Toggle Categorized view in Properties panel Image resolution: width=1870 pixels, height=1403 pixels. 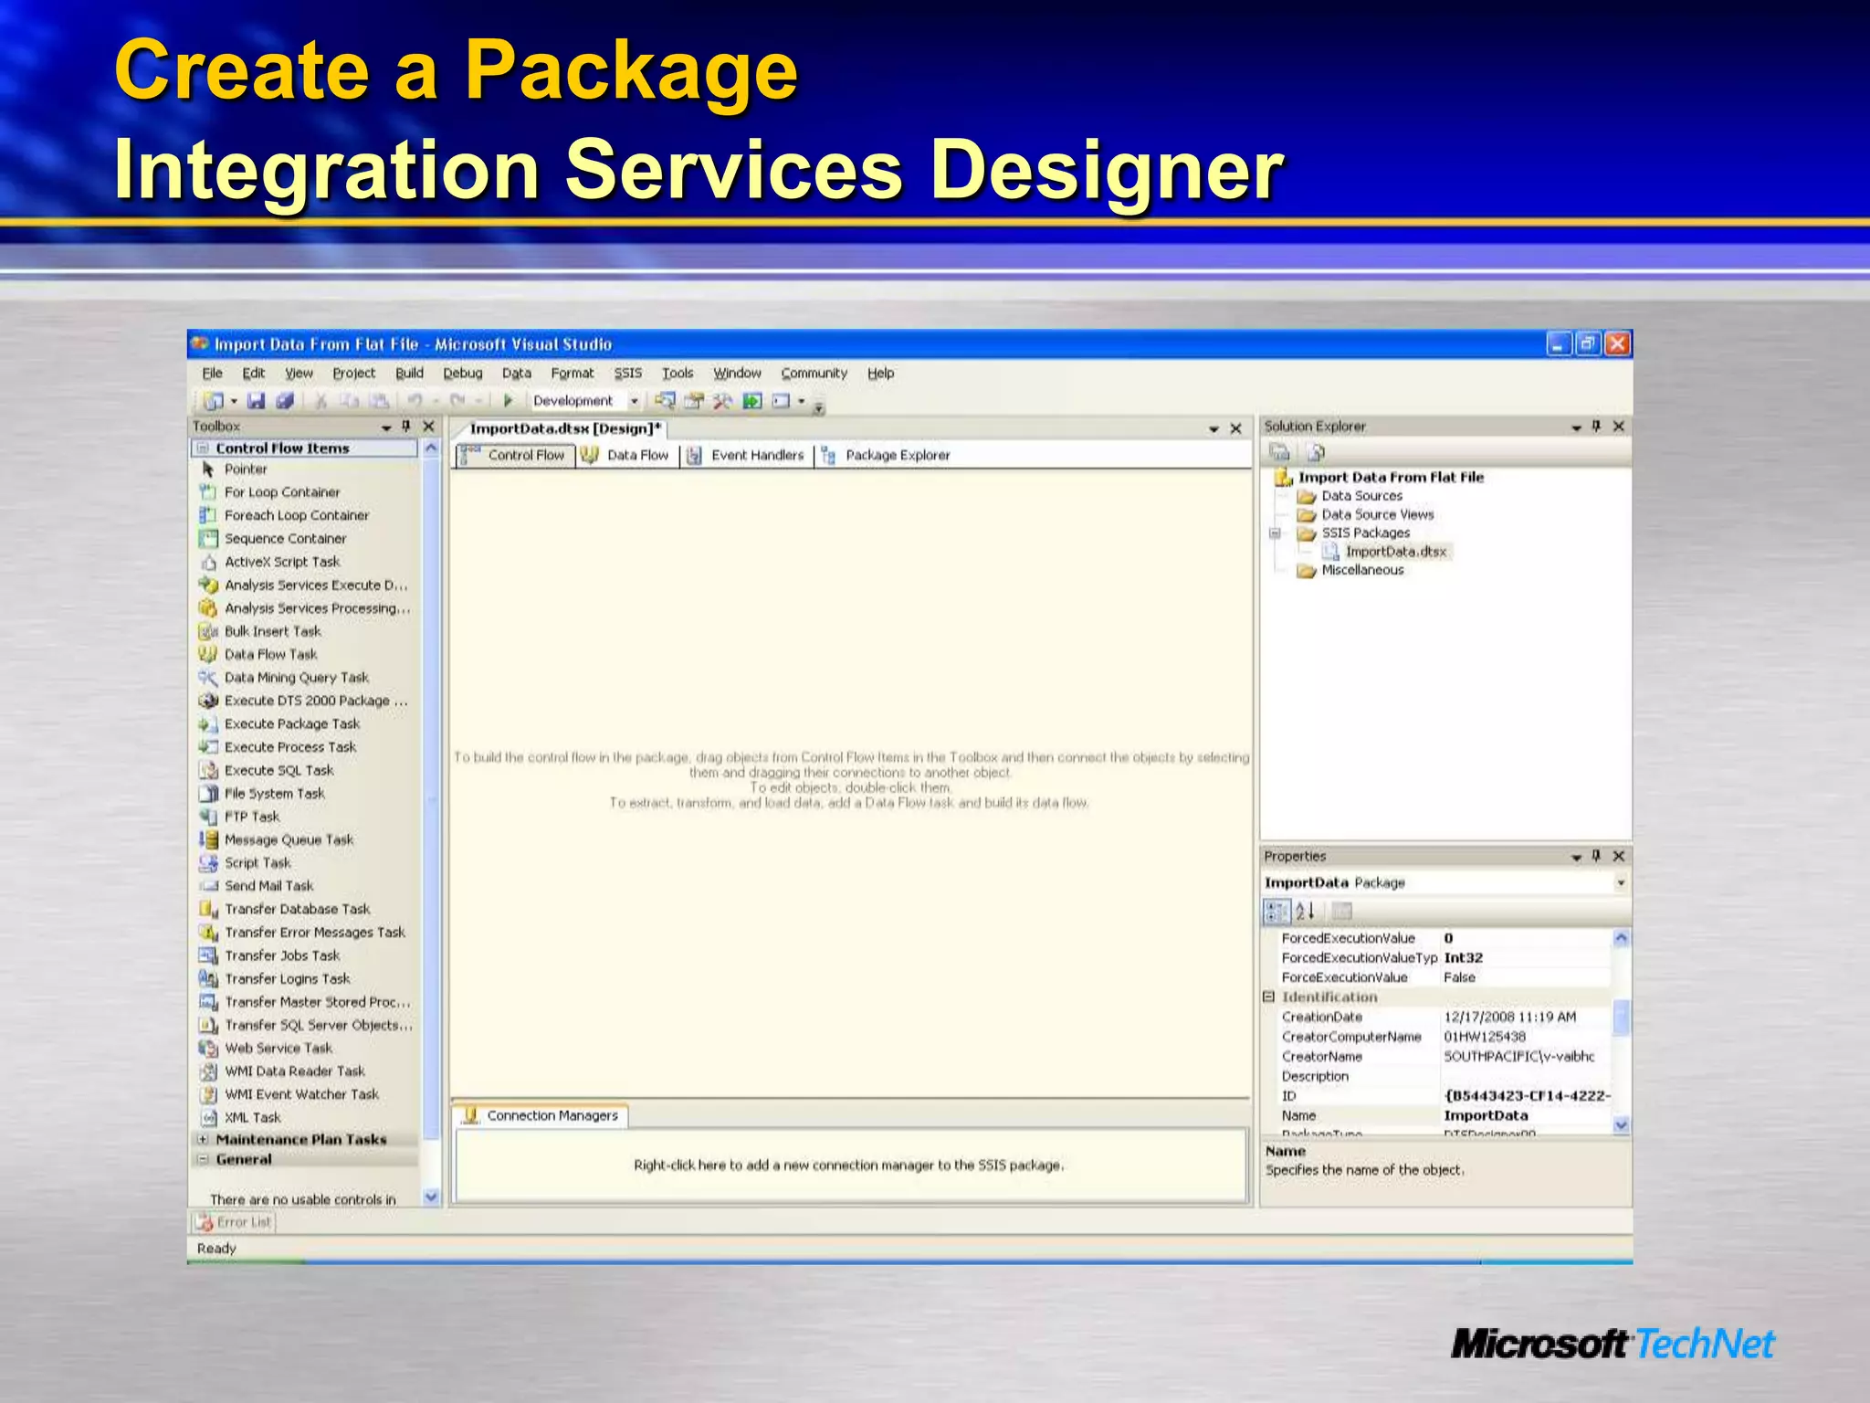pos(1276,911)
